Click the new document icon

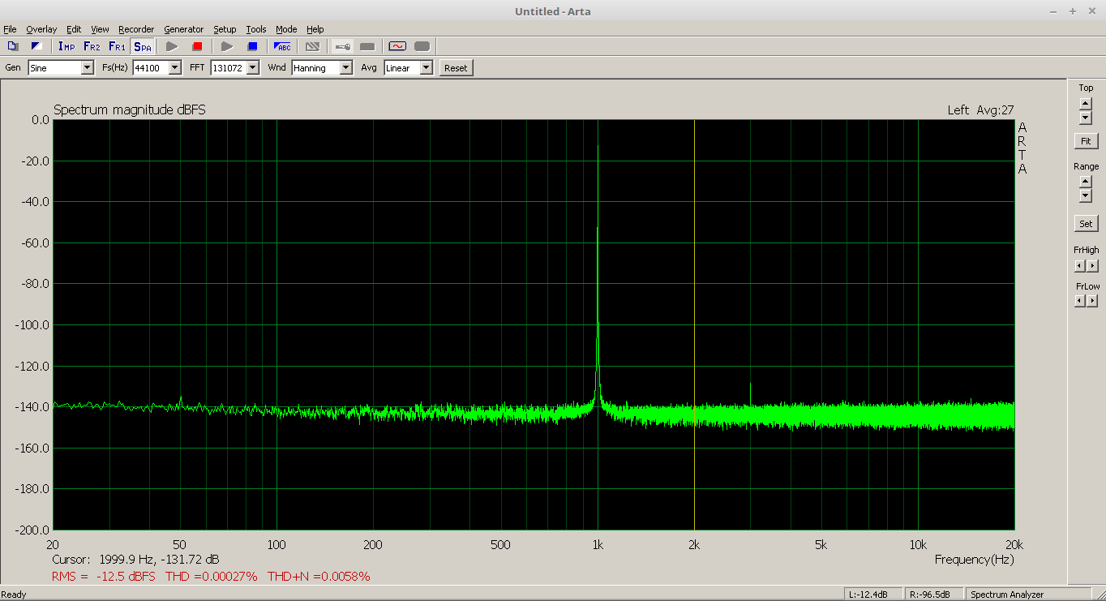(13, 46)
